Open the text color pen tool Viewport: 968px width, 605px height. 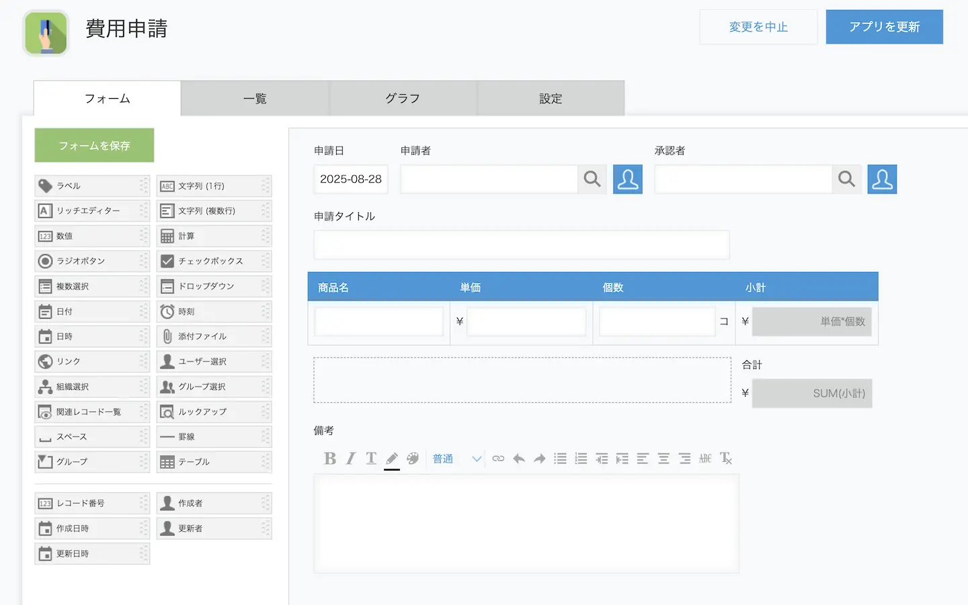[392, 458]
